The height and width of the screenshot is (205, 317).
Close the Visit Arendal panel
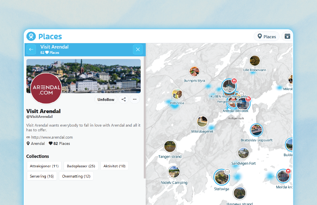(x=138, y=49)
